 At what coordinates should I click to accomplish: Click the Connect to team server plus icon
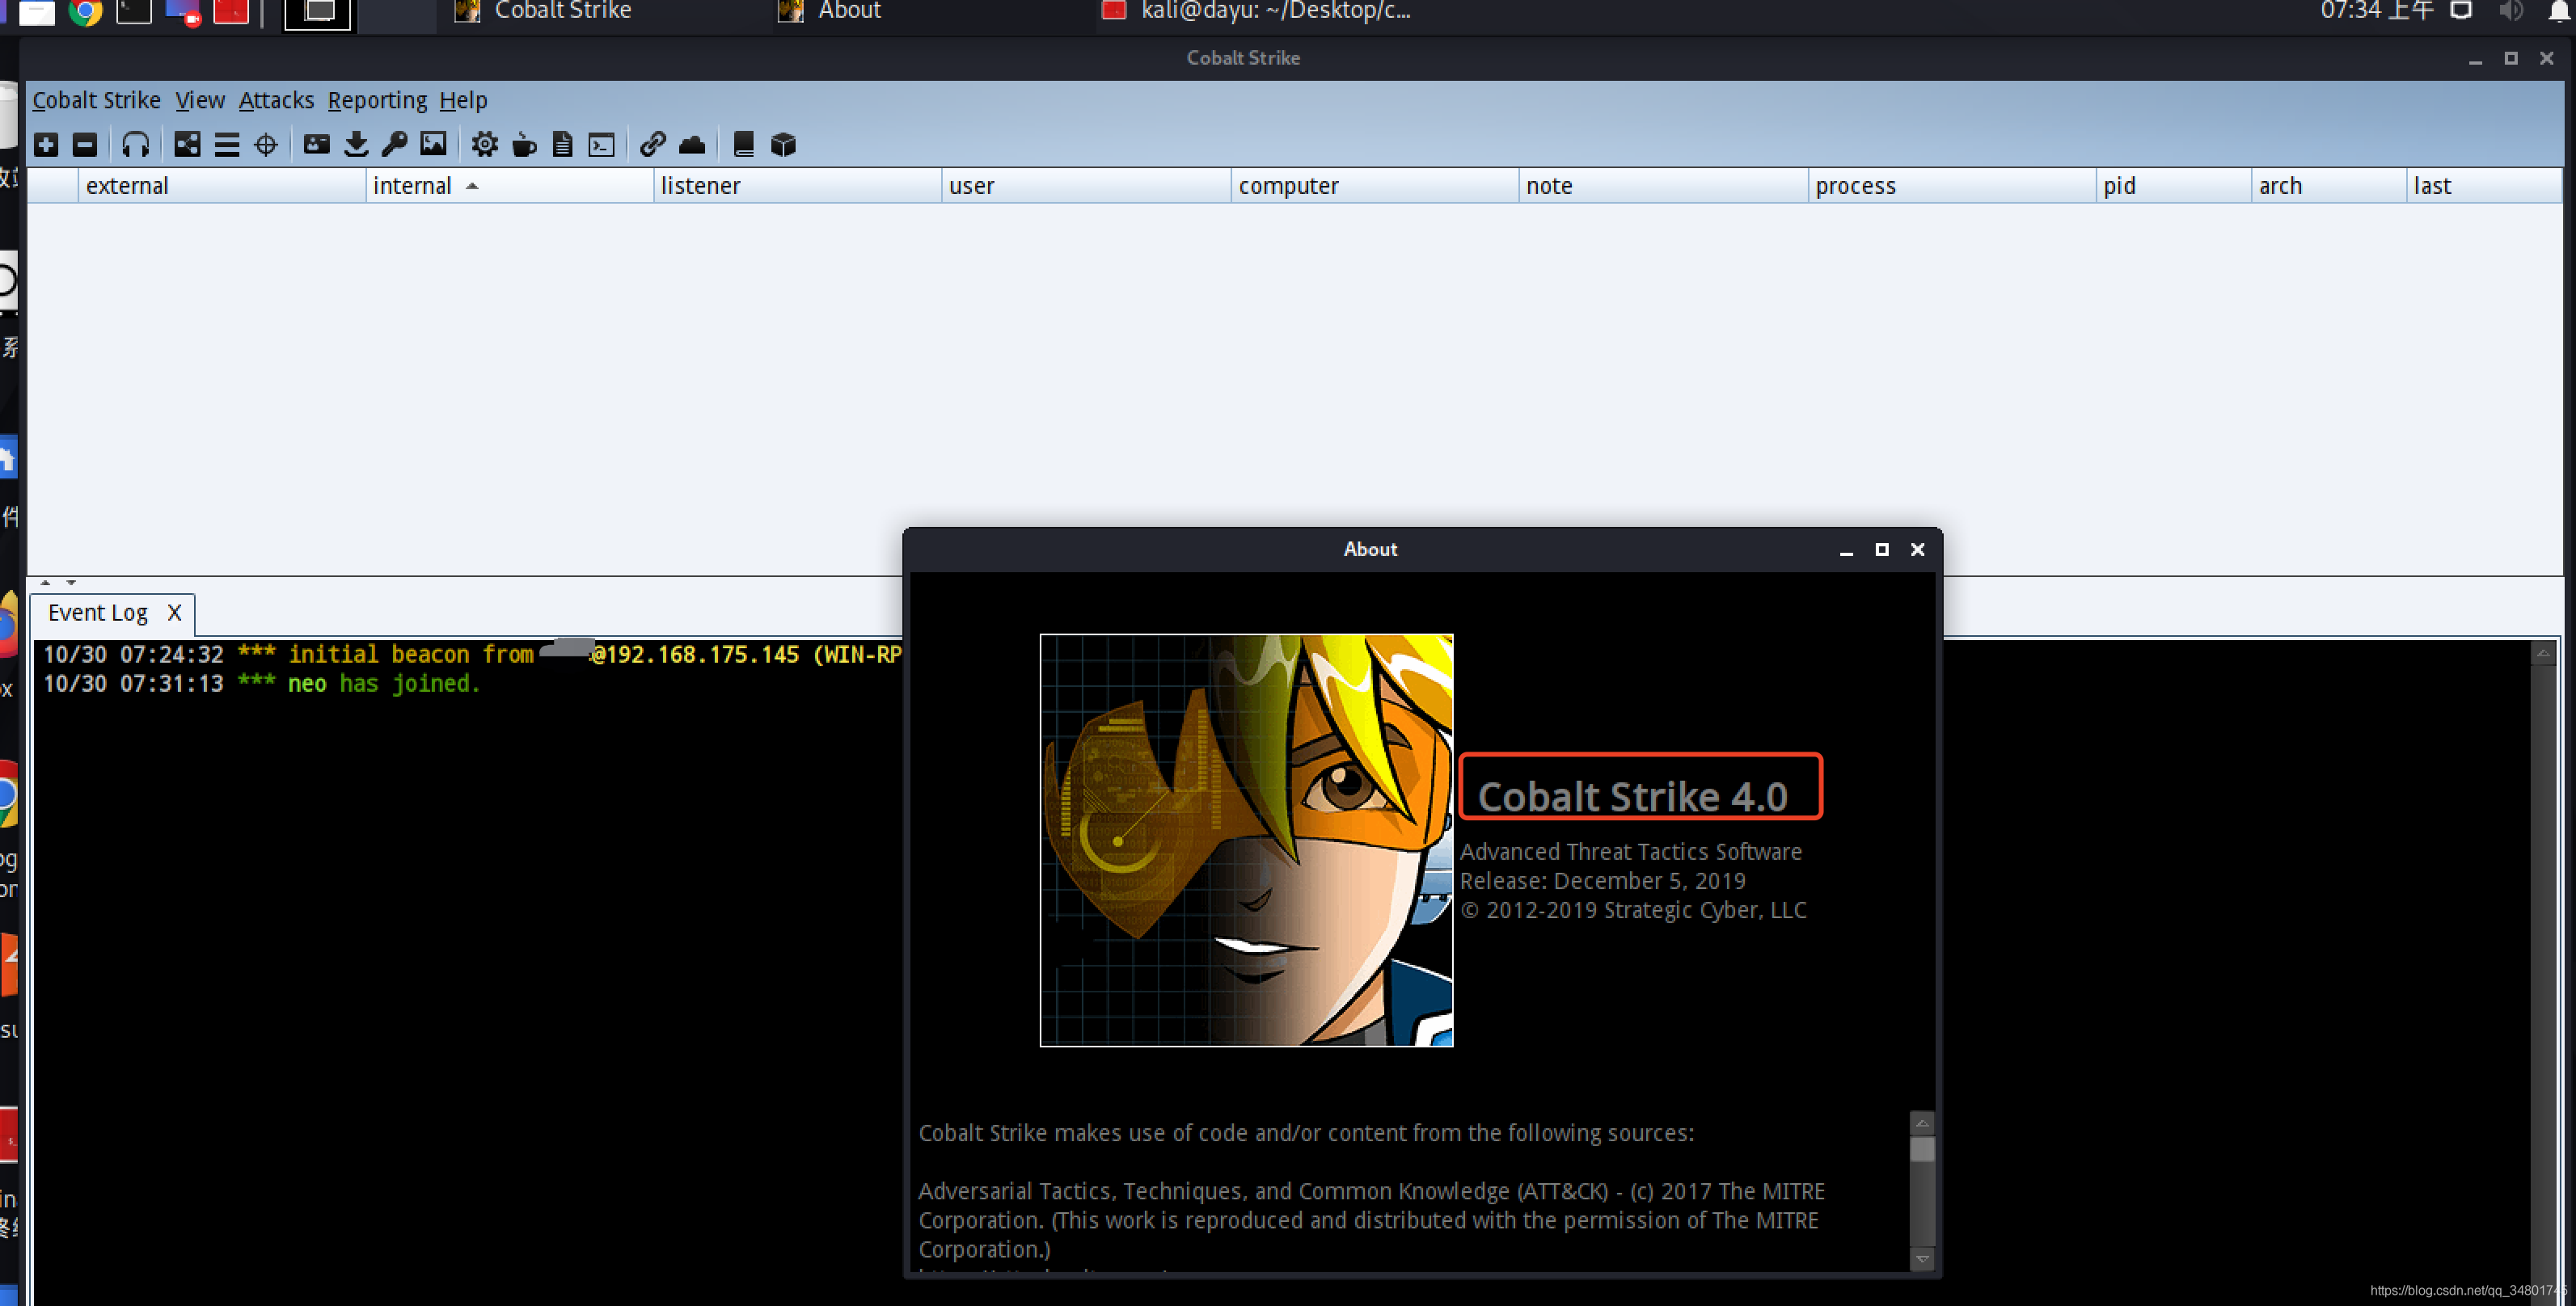[46, 145]
